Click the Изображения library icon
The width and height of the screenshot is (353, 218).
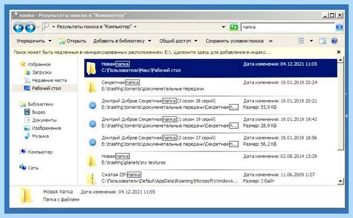27,128
